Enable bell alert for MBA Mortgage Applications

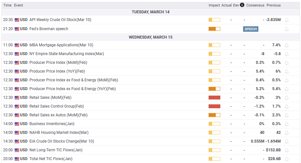pos(287,45)
